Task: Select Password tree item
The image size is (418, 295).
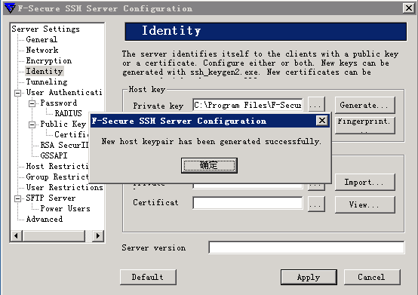Action: coord(58,103)
